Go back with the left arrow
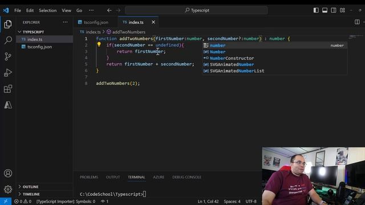 tap(109, 10)
